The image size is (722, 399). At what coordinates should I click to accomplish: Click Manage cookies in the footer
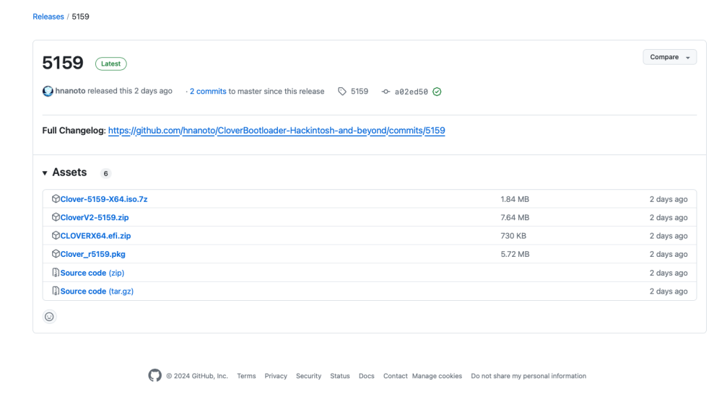tap(437, 376)
